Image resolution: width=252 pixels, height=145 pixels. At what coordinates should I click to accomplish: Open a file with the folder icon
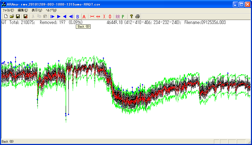(x=12, y=17)
